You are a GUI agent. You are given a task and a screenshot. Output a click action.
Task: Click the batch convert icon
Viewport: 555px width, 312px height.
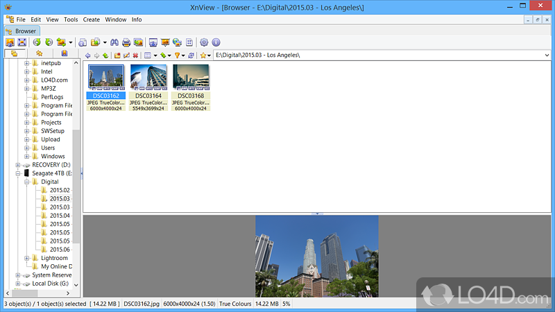95,42
